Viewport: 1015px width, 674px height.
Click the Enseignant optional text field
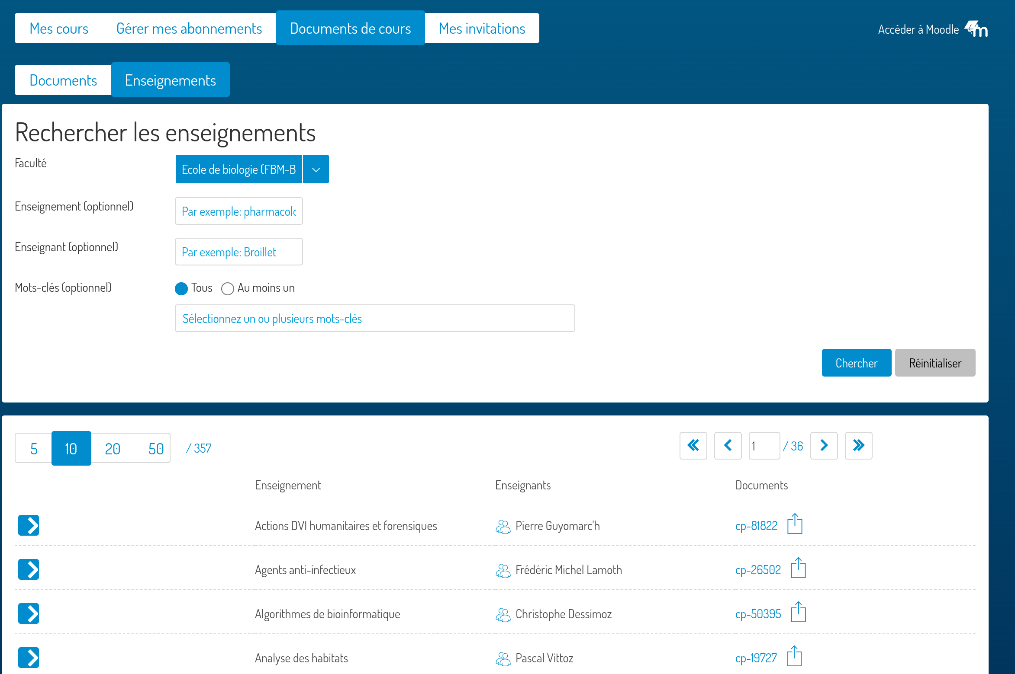[238, 252]
